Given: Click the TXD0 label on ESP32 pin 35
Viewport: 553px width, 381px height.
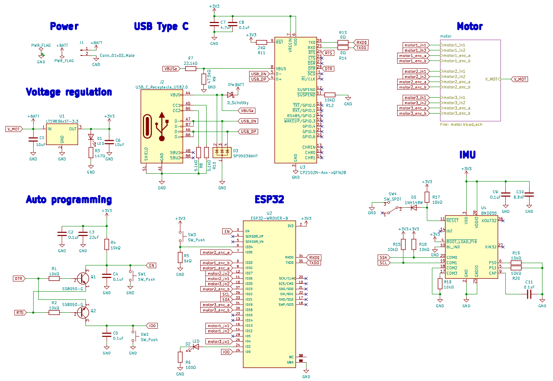Looking at the screenshot, I should coord(314,263).
